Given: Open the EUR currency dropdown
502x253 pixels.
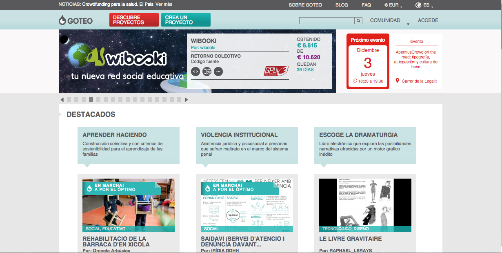Looking at the screenshot, I should coord(393,5).
